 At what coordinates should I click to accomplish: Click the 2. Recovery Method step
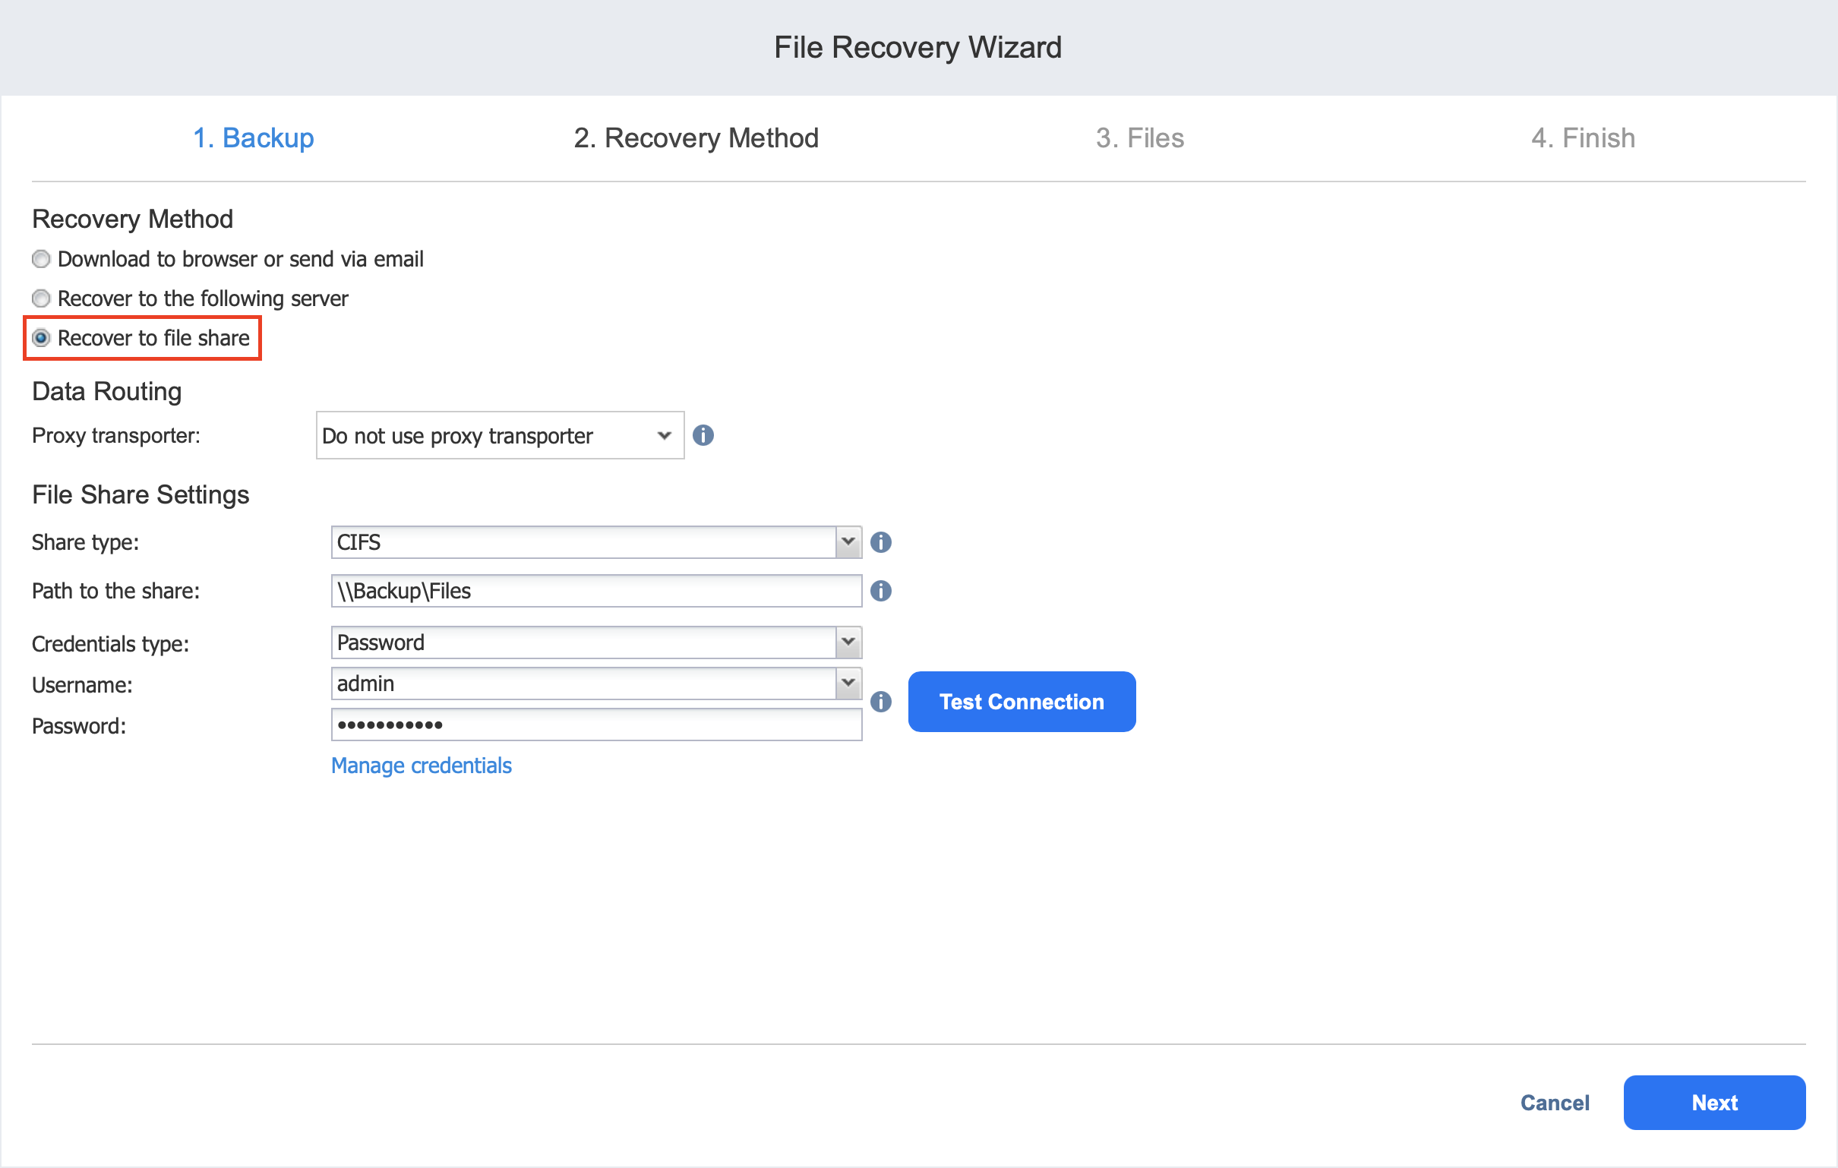coord(696,138)
